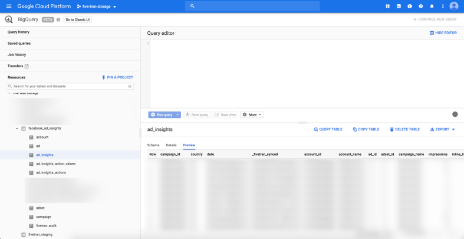The height and width of the screenshot is (239, 464).
Task: Open the three-dot settings menu in header
Action: tap(443, 6)
